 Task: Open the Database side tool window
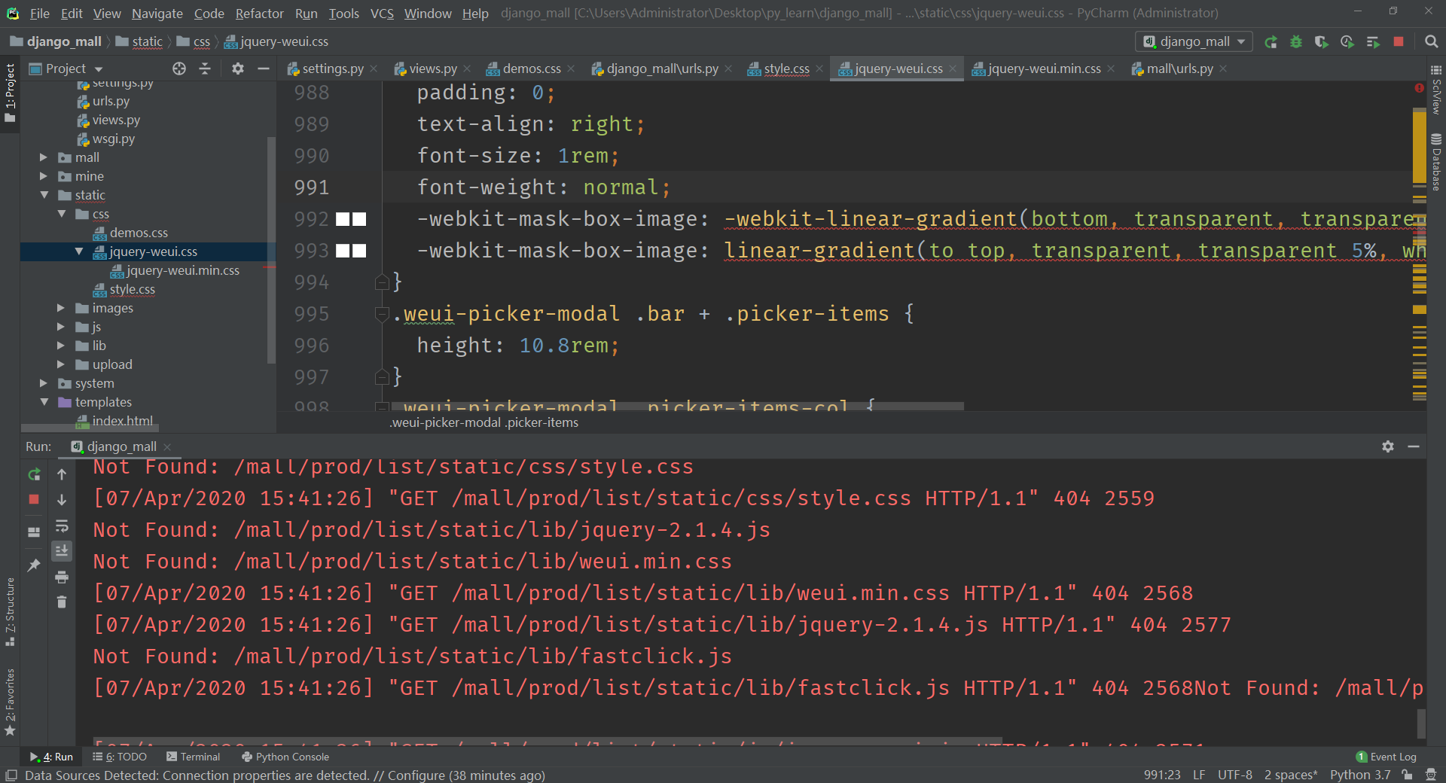click(x=1436, y=162)
